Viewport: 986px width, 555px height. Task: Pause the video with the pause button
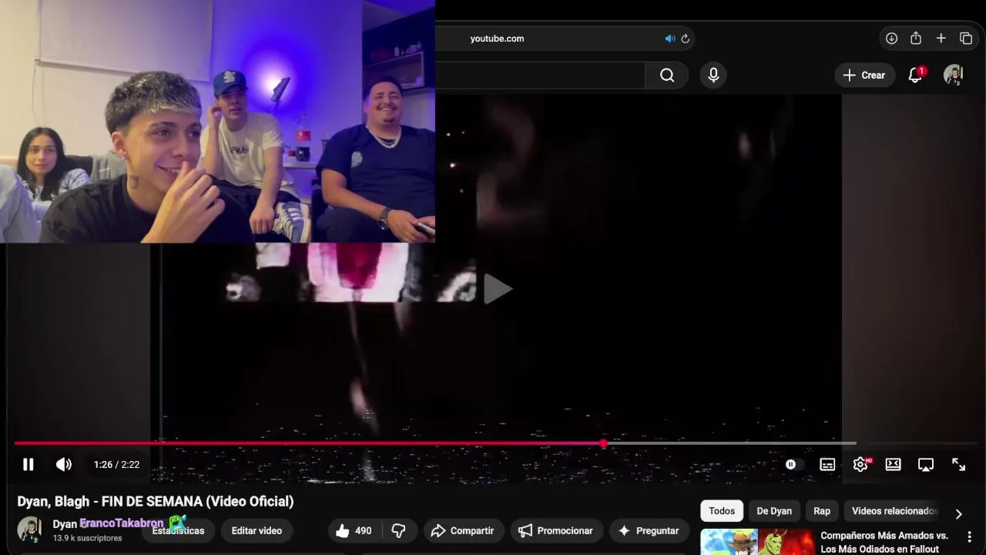[29, 464]
